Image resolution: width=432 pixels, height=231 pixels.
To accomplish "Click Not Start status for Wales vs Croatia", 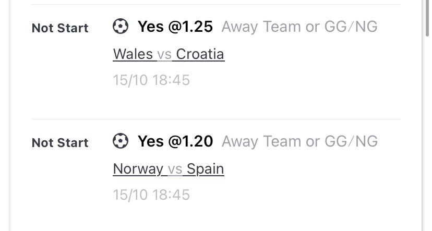I will pos(60,28).
